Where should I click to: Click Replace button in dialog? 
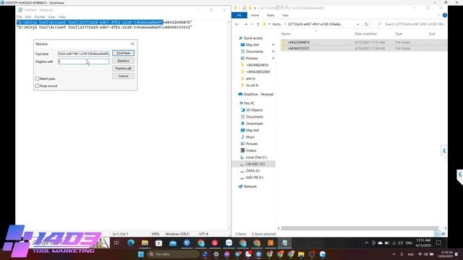tap(123, 61)
